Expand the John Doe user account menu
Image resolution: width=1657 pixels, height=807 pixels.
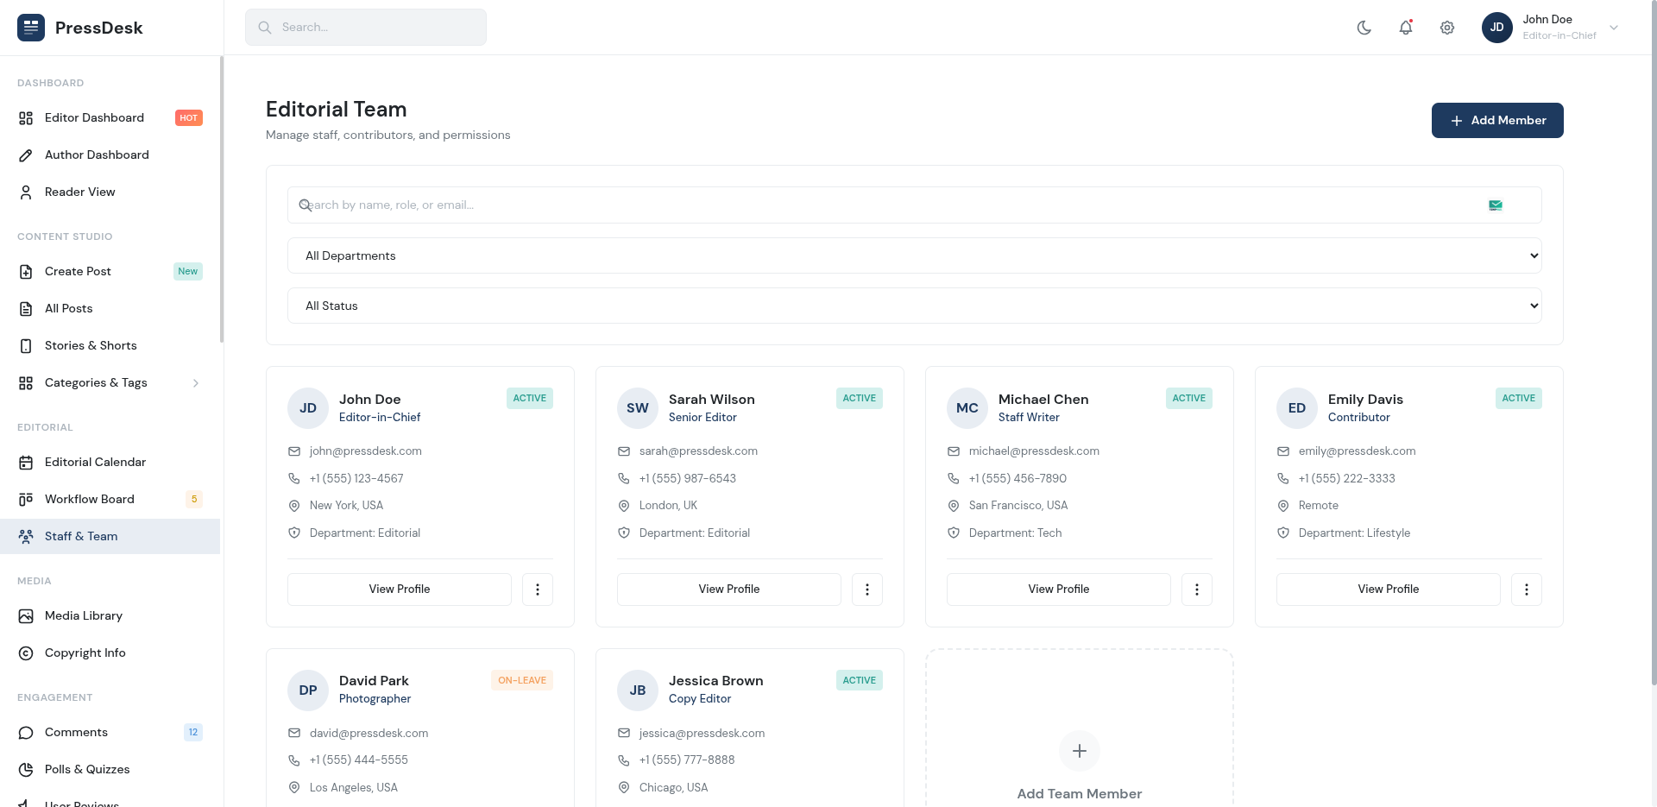[x=1613, y=28]
